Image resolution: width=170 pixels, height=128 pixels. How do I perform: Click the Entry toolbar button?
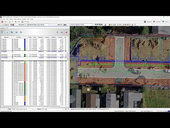[17, 22]
